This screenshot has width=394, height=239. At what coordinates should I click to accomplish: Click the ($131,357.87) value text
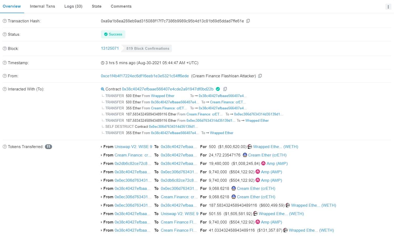coord(270,230)
